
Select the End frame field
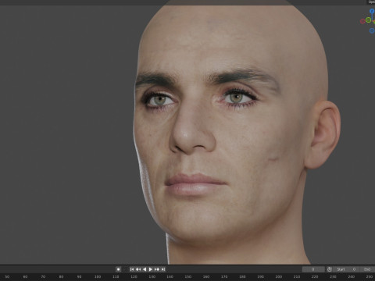pos(367,269)
